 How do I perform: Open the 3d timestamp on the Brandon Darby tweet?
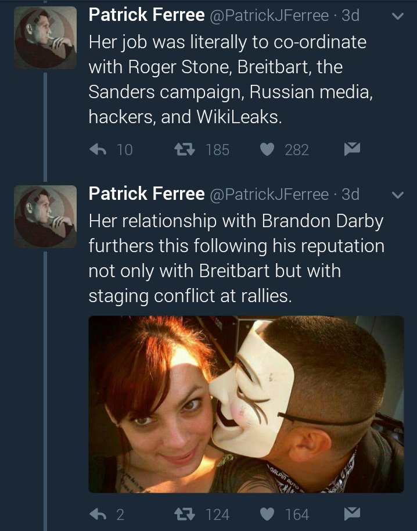point(350,194)
